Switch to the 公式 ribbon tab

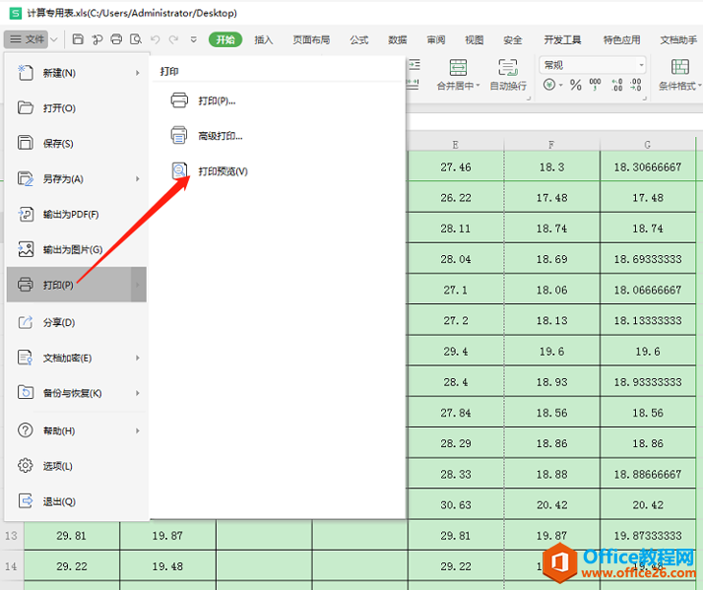pyautogui.click(x=359, y=40)
